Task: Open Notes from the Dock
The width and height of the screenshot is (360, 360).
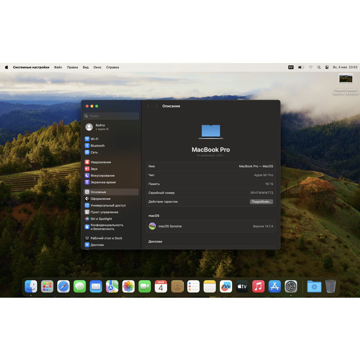Action: tap(210, 286)
